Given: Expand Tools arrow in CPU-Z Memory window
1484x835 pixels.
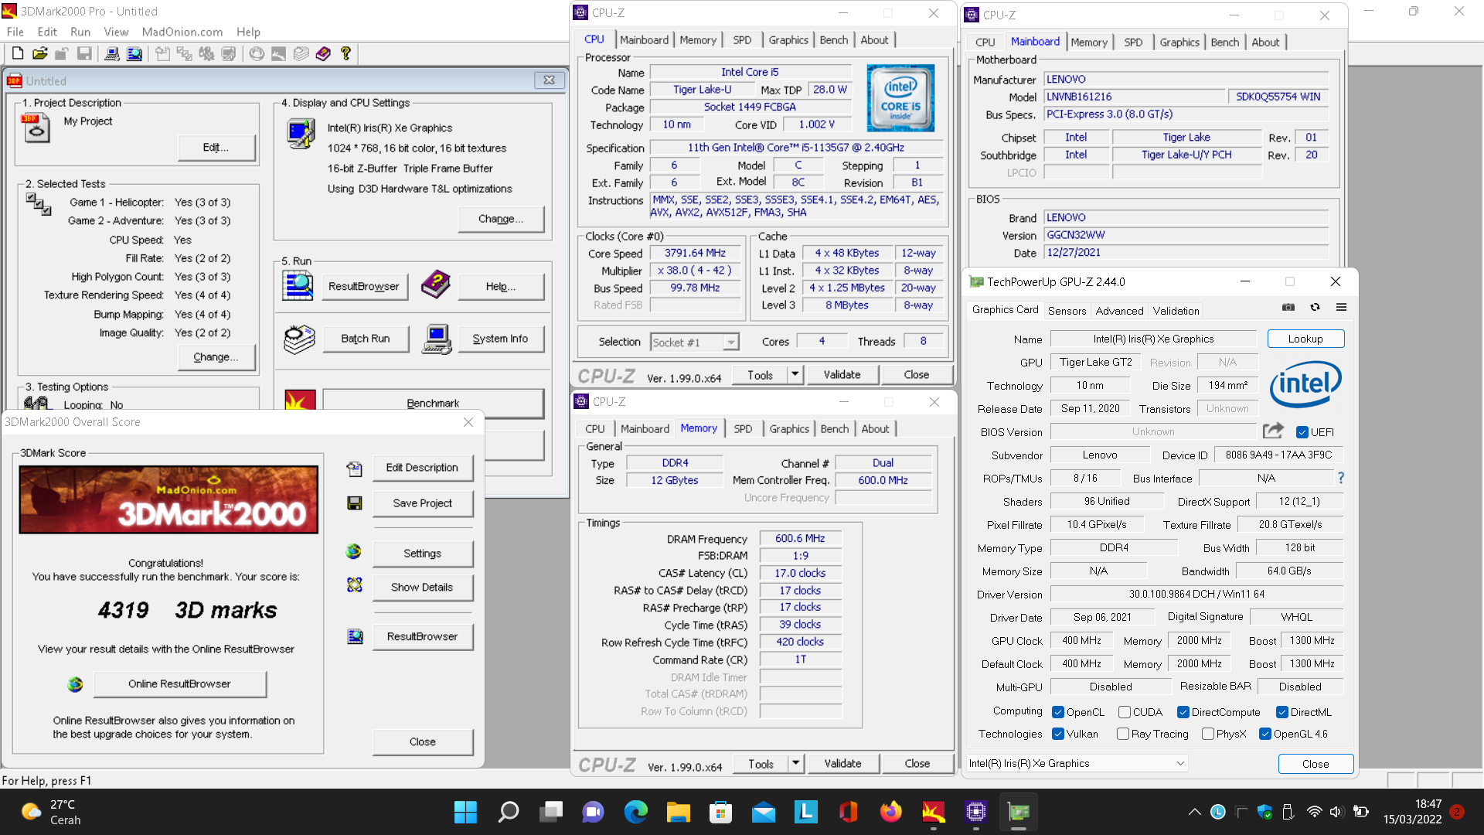Looking at the screenshot, I should [x=795, y=763].
